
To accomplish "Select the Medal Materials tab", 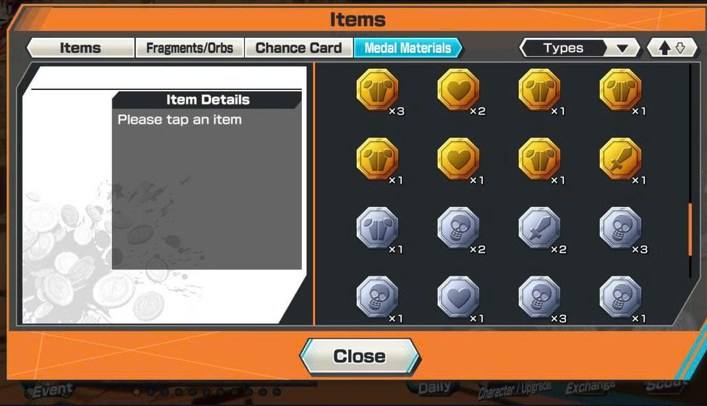I will click(x=408, y=48).
